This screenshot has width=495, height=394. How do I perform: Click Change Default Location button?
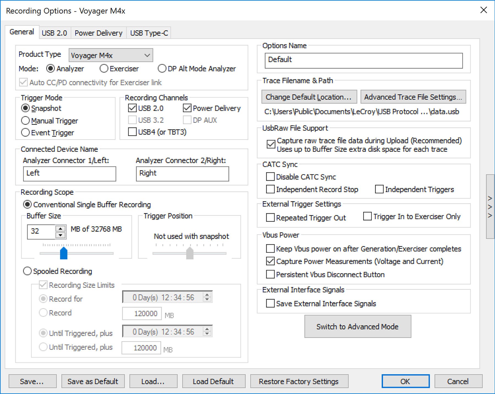[x=309, y=97]
